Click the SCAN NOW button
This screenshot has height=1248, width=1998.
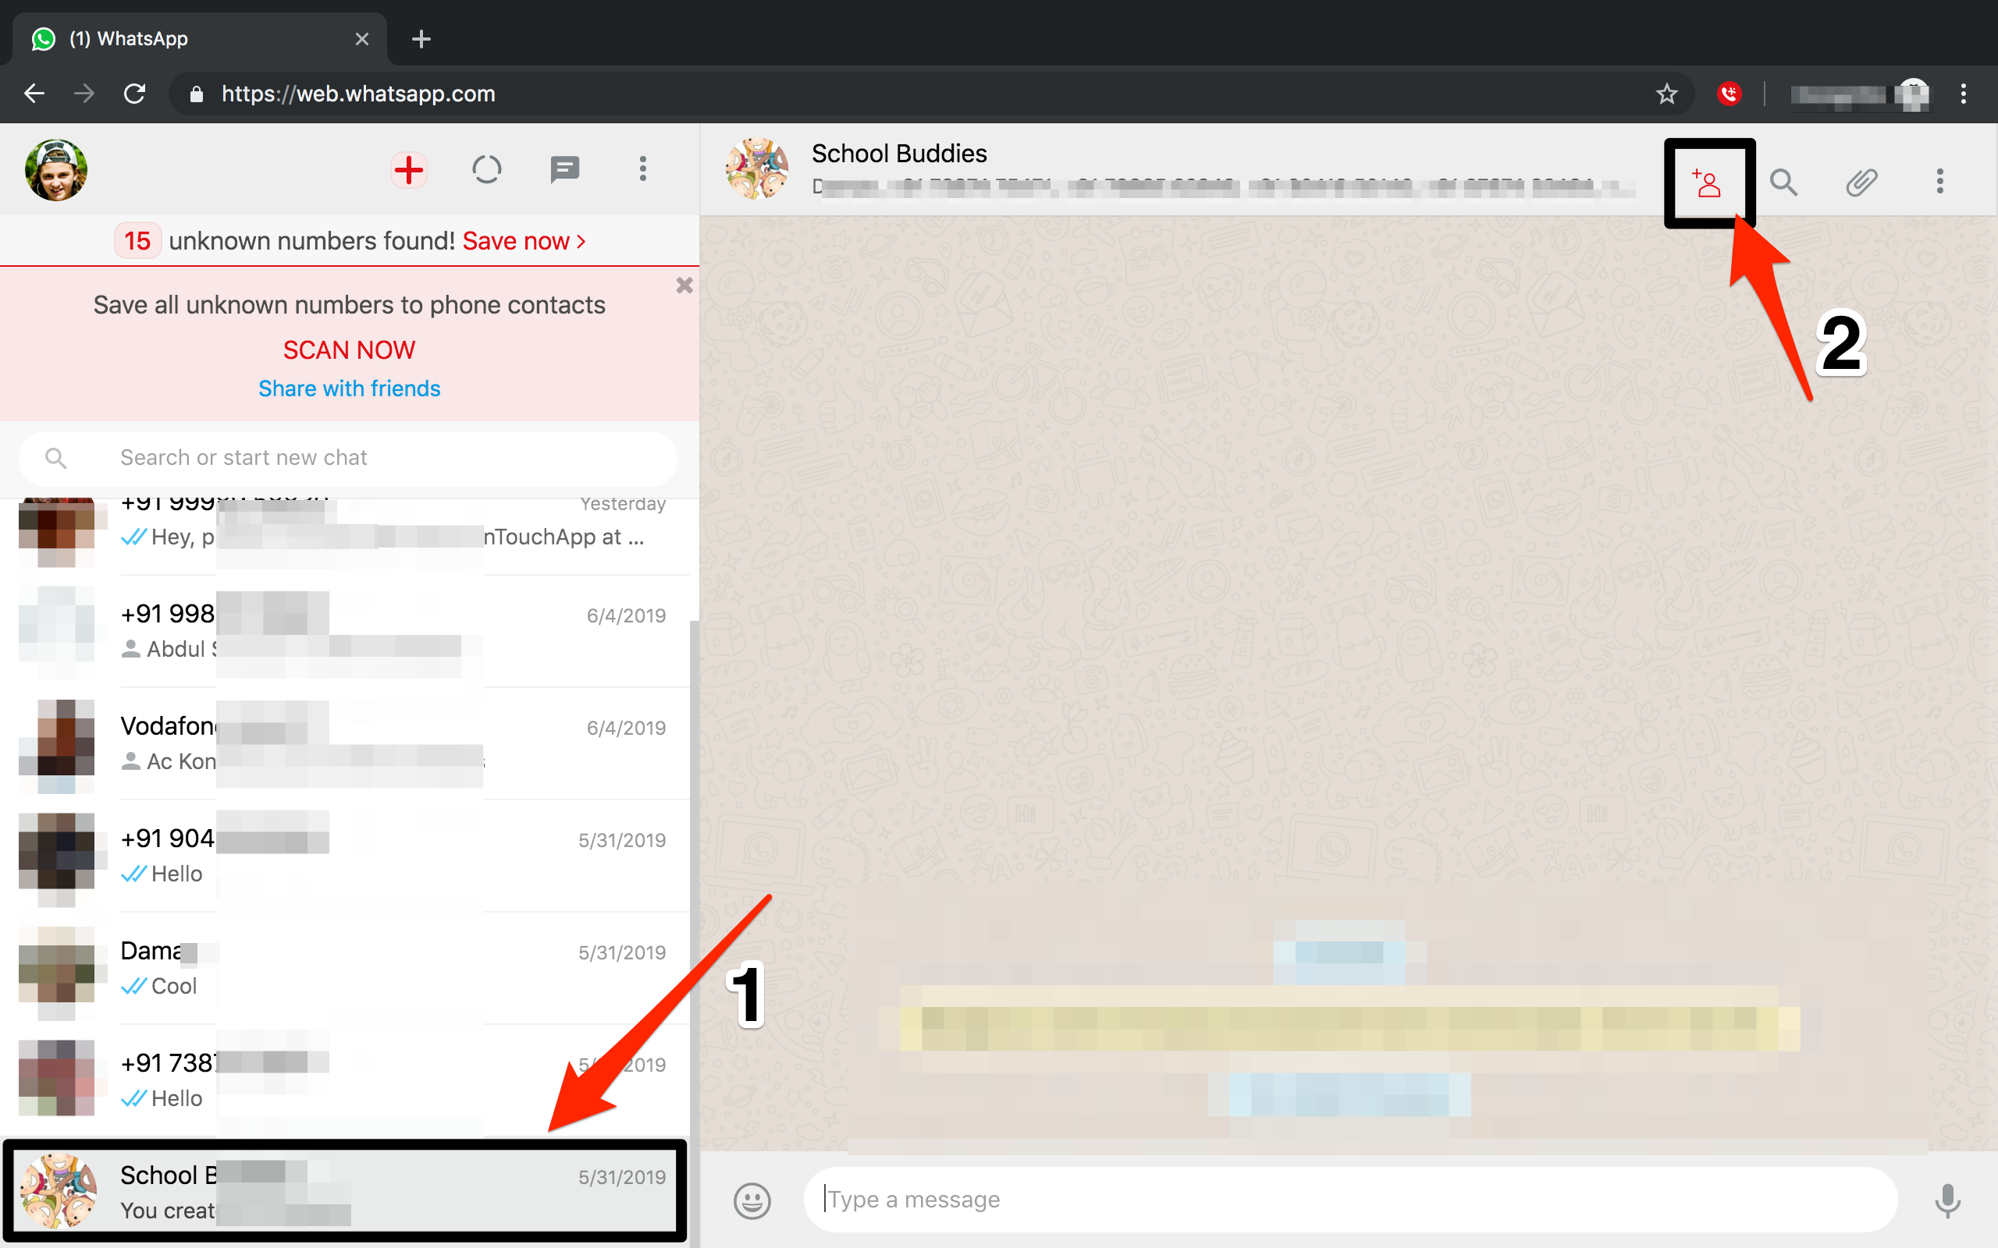[349, 350]
